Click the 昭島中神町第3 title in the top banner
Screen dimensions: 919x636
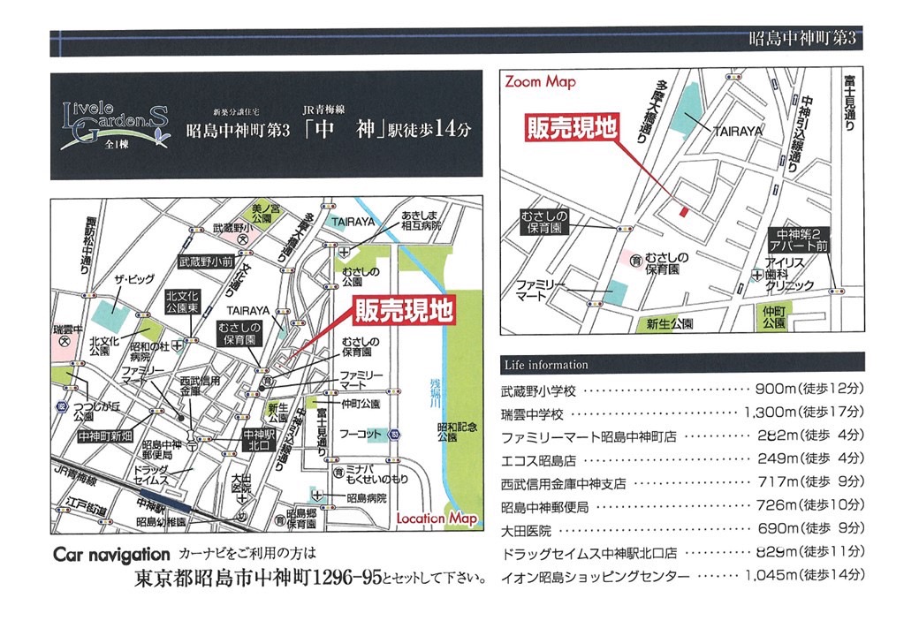pyautogui.click(x=802, y=39)
